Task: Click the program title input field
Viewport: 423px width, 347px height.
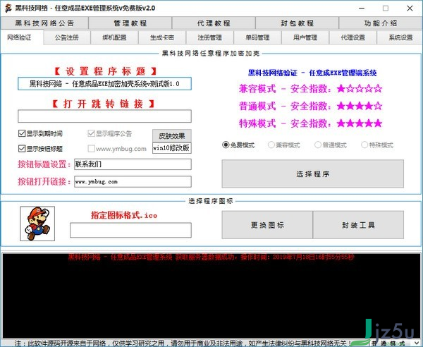Action: [x=104, y=84]
